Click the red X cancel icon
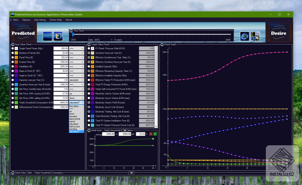This screenshot has height=185, width=302. coord(151,134)
